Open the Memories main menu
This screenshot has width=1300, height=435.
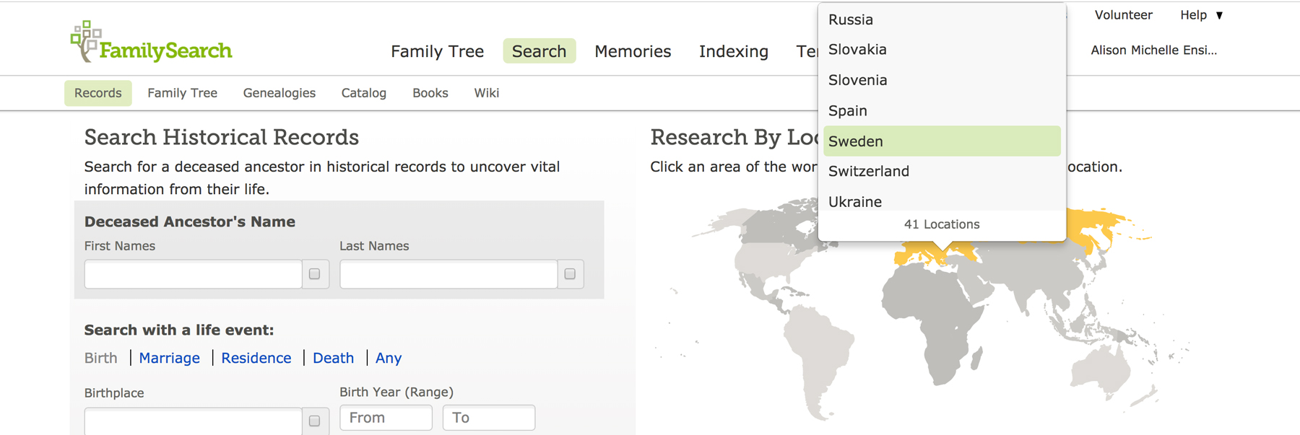[633, 51]
